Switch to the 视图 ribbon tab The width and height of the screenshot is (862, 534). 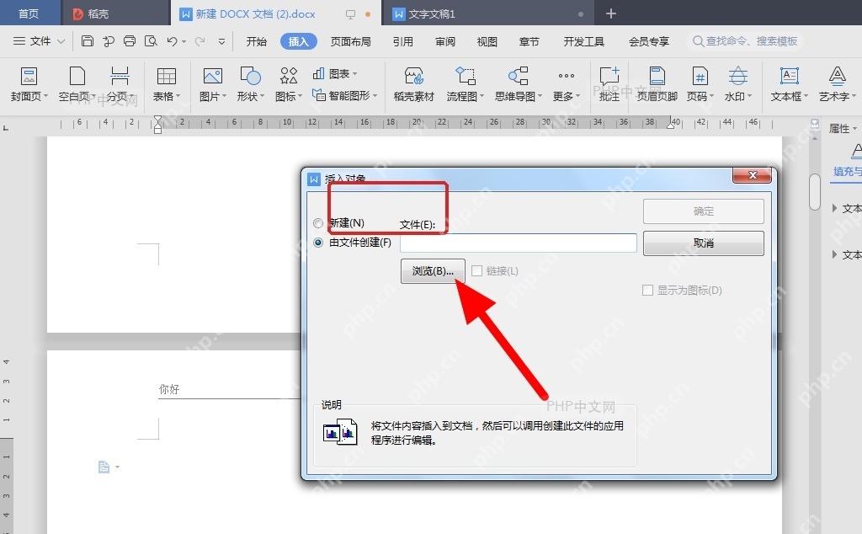[x=487, y=41]
